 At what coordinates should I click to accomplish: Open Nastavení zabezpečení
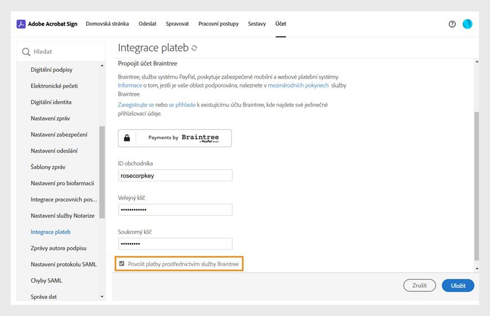pos(59,135)
